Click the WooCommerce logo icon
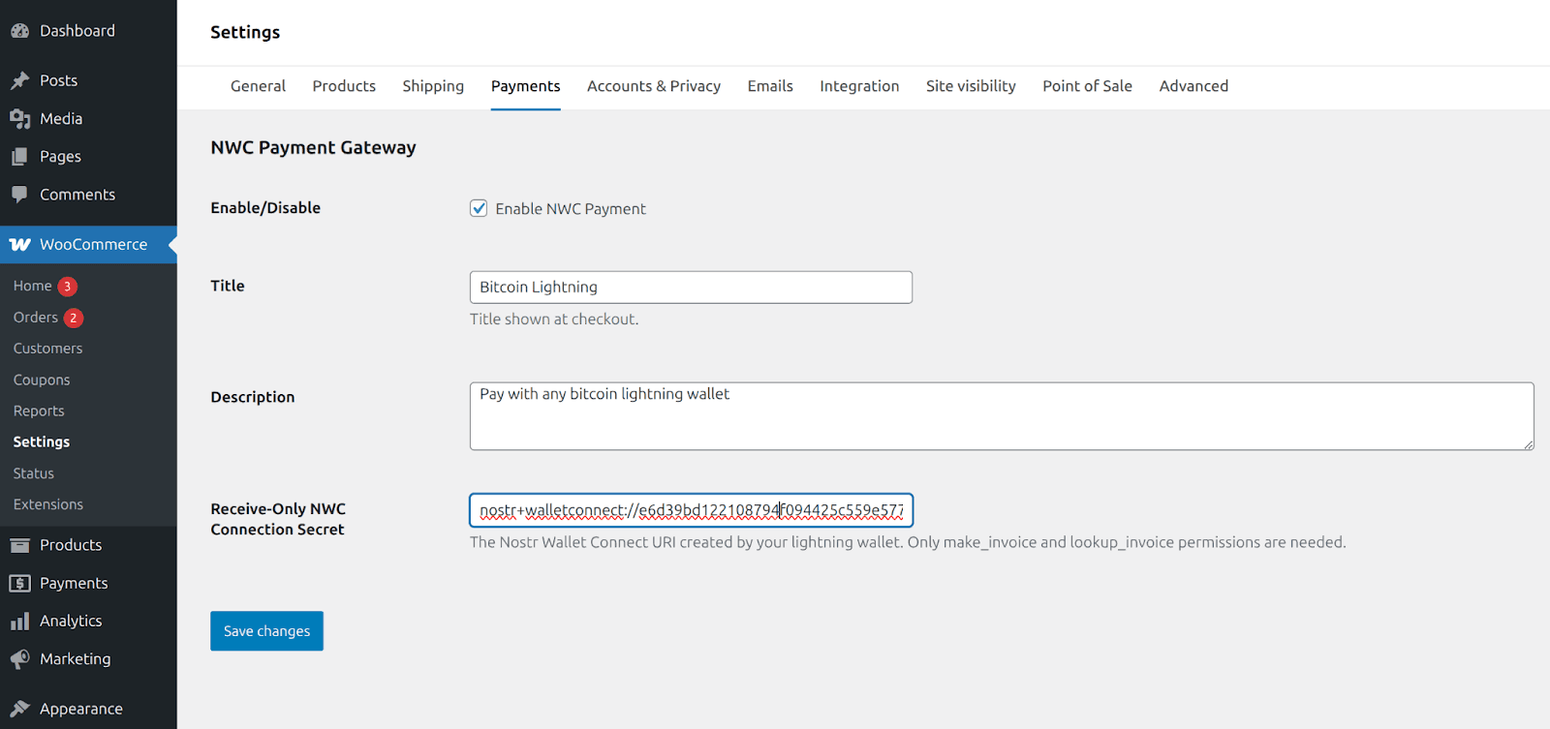Viewport: 1550px width, 729px height. point(19,245)
